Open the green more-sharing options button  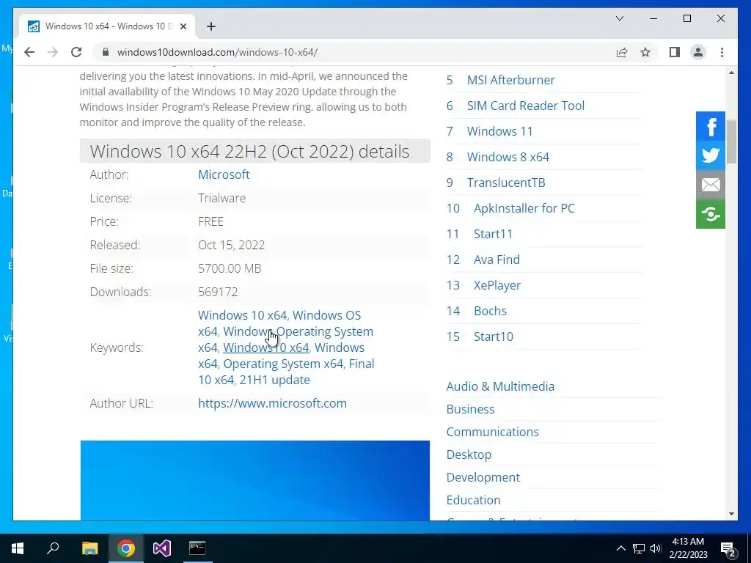point(711,213)
